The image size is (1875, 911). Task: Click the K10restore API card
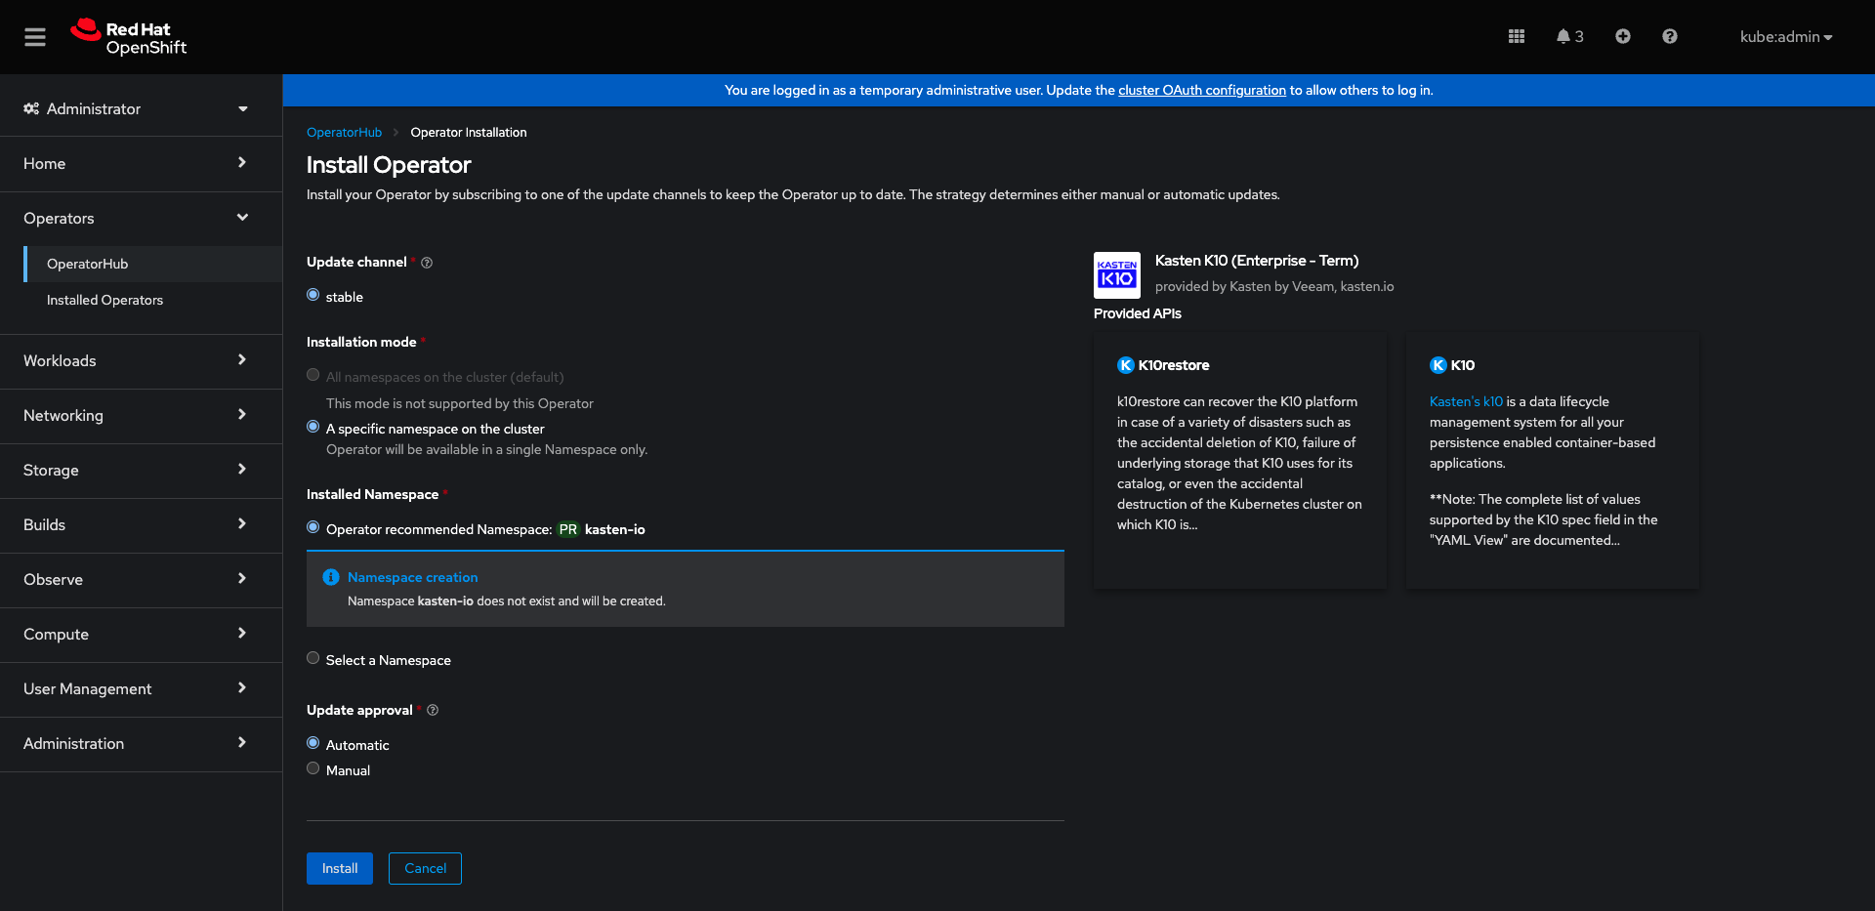tap(1240, 461)
